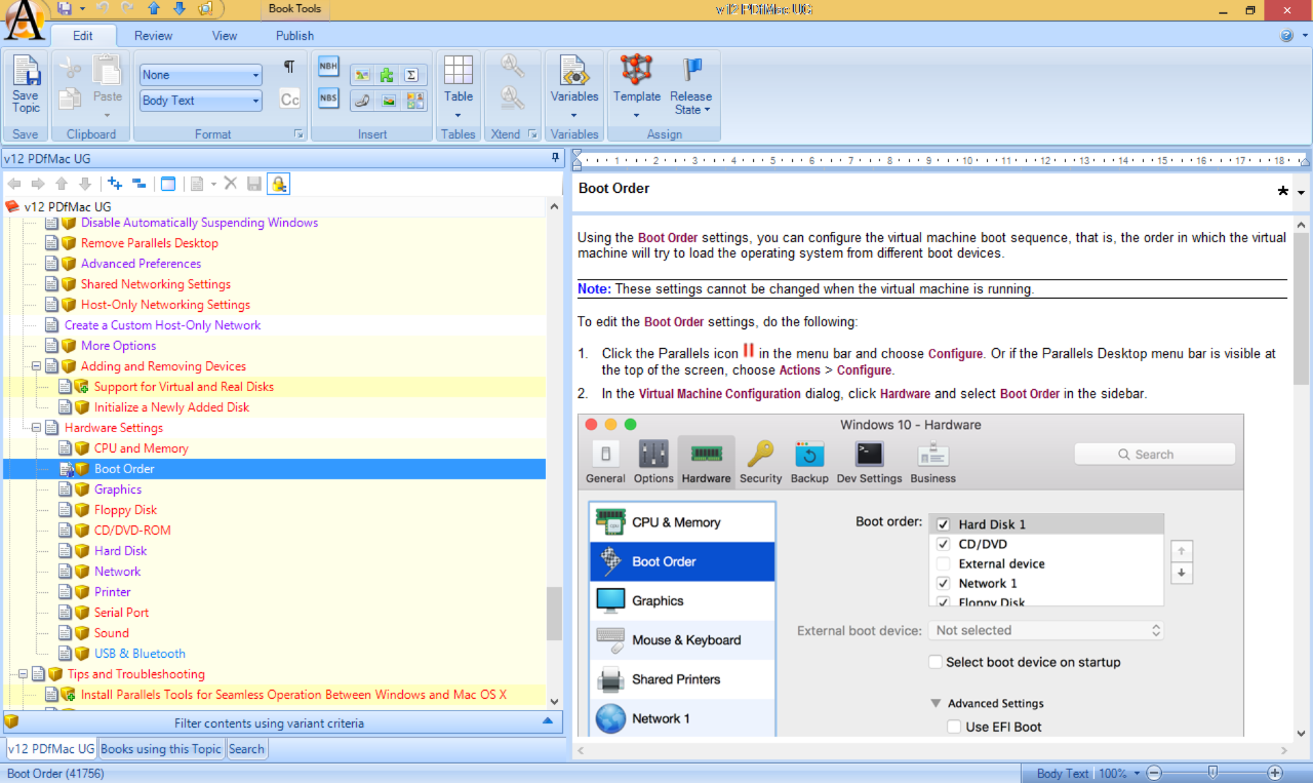This screenshot has width=1313, height=783.
Task: Click the lock icon in contents toolbar
Action: (278, 184)
